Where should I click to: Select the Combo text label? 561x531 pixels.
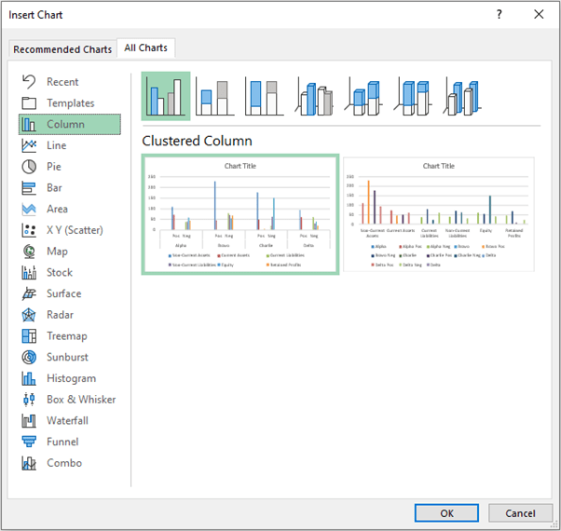[x=64, y=463]
